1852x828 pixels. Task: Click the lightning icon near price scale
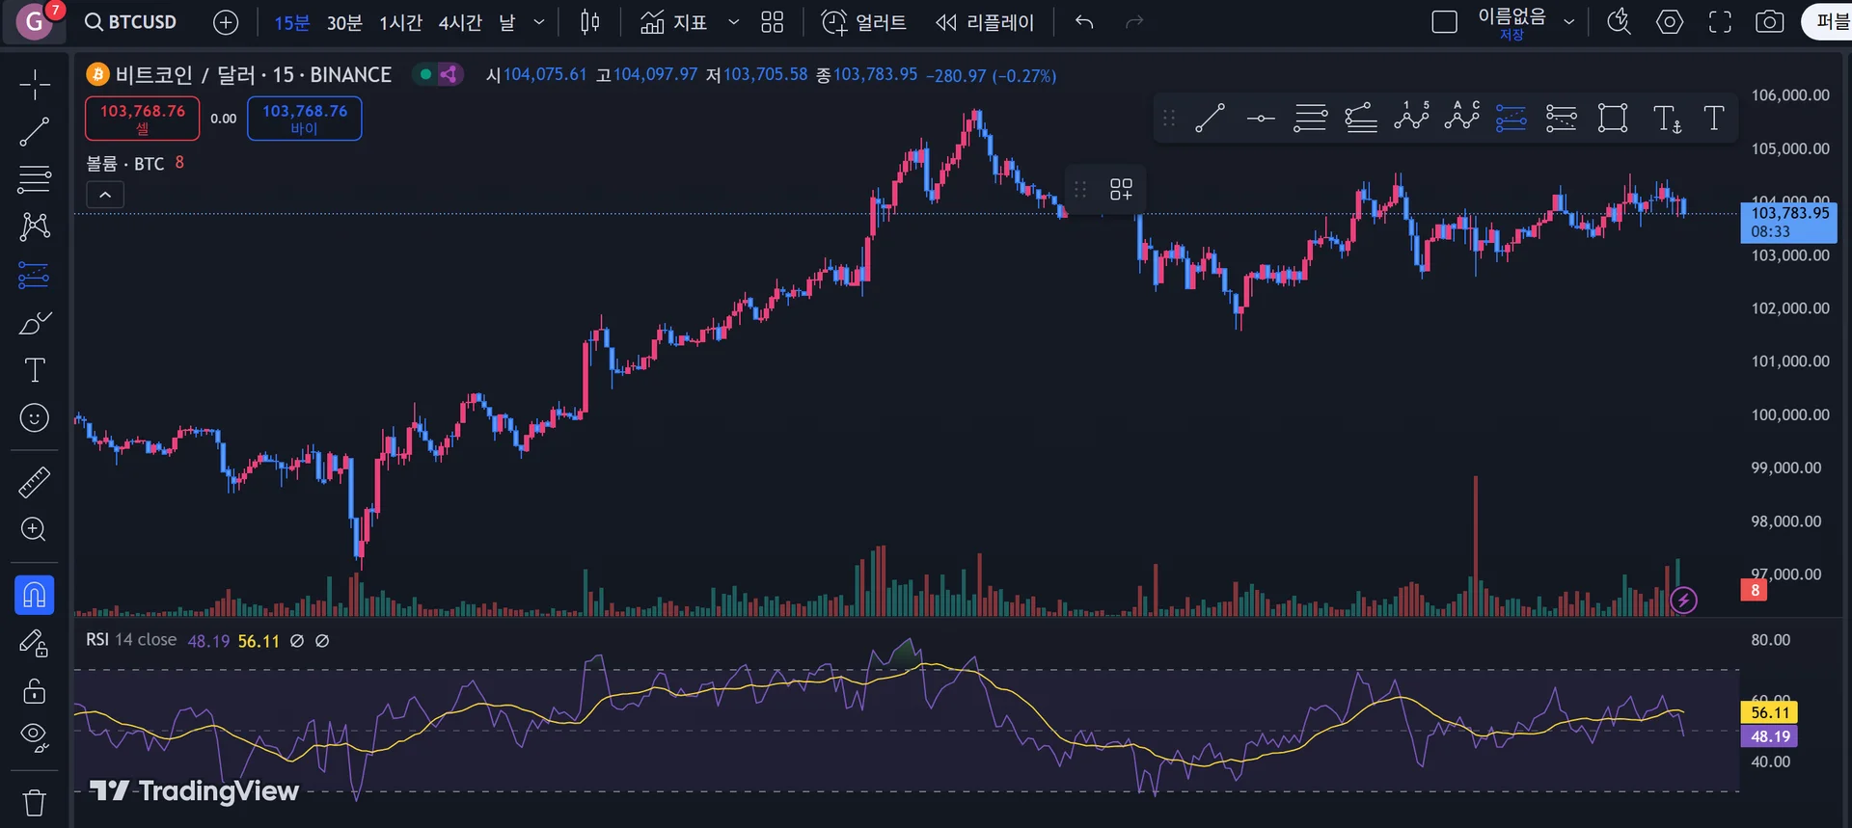(x=1683, y=601)
